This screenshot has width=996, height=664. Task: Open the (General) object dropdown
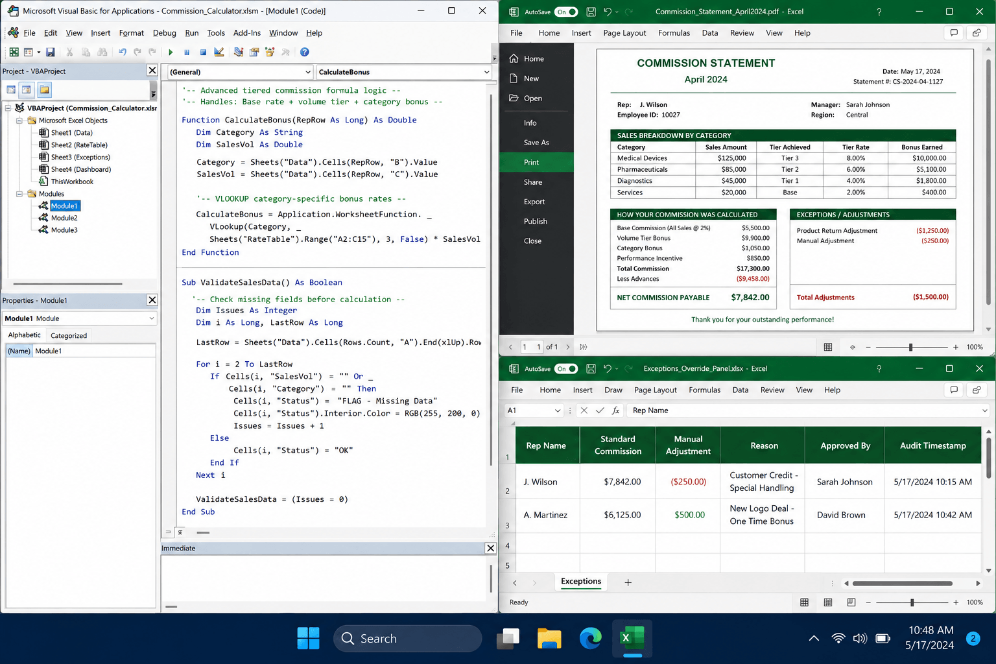coord(308,72)
